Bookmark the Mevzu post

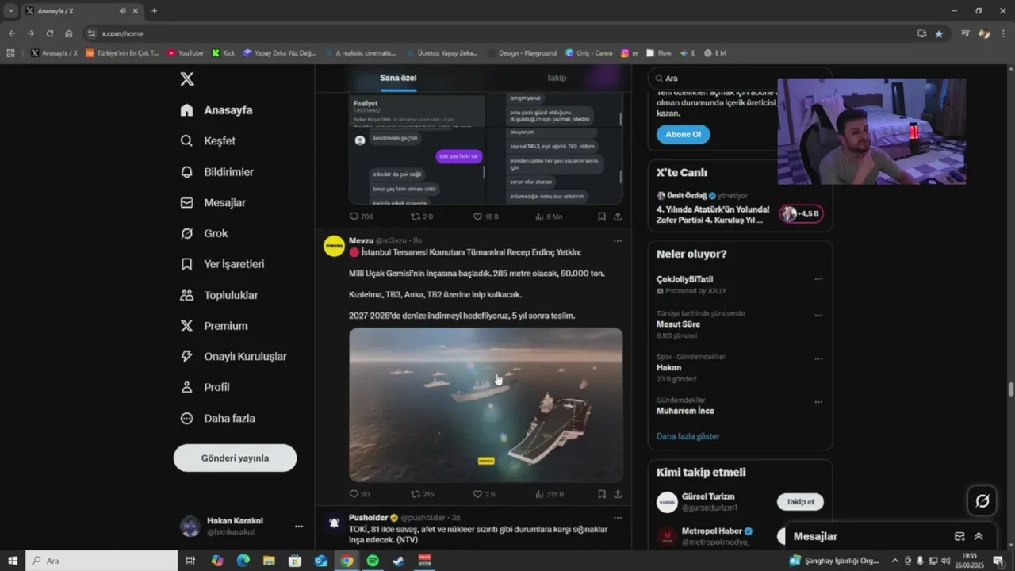pyautogui.click(x=602, y=494)
